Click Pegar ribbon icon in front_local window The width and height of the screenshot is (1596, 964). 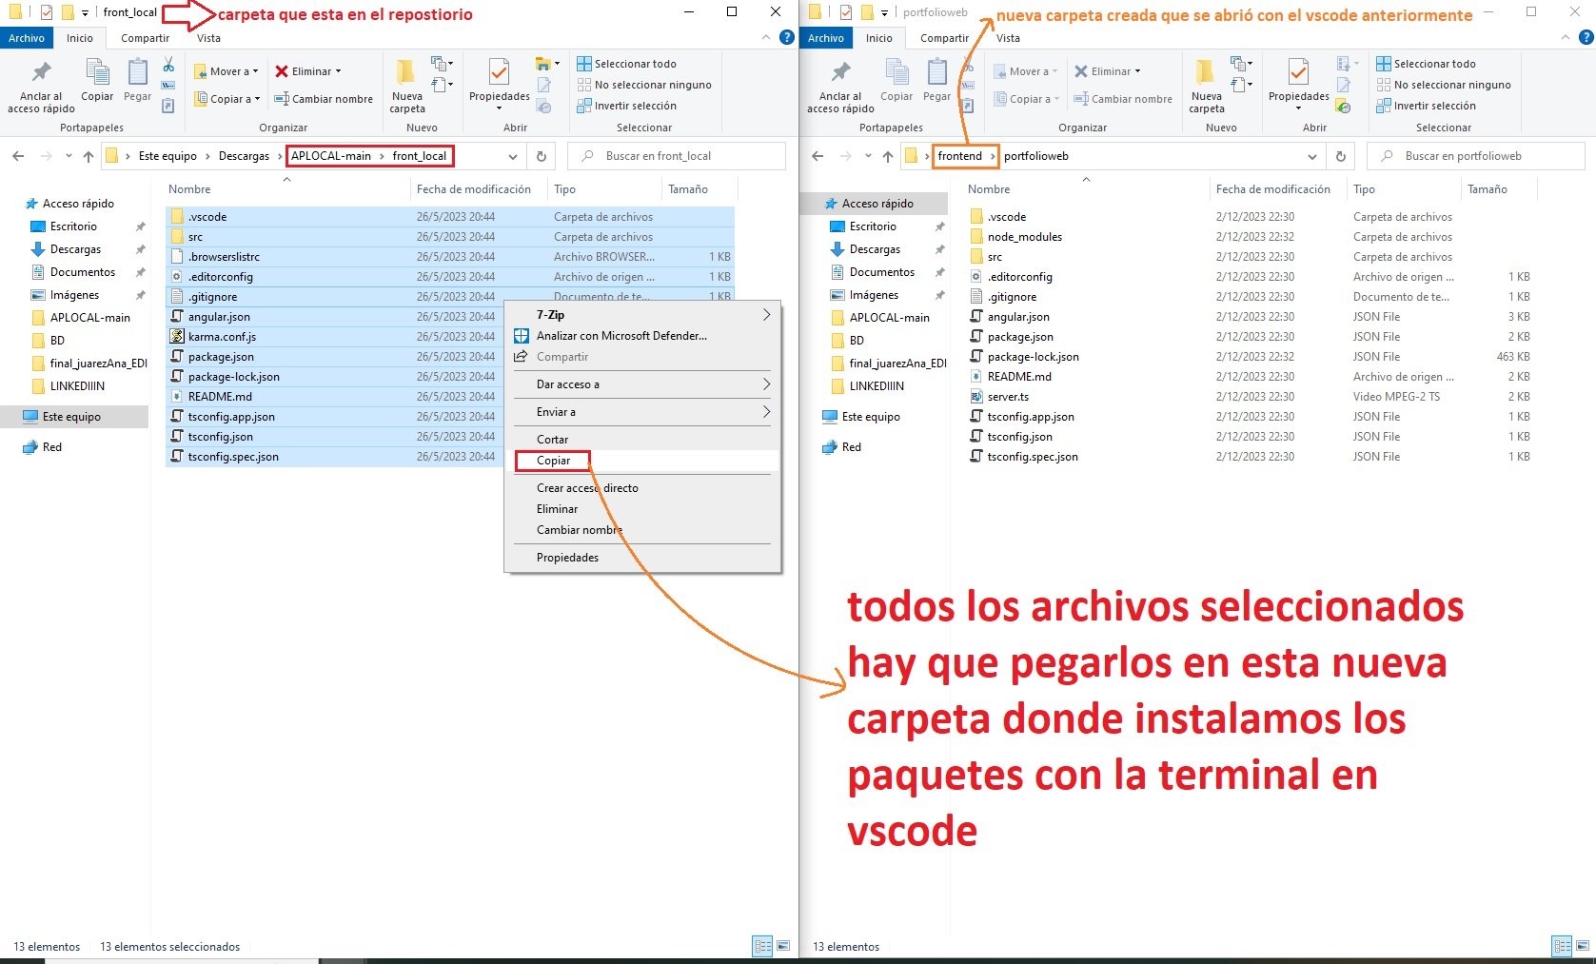tap(137, 81)
